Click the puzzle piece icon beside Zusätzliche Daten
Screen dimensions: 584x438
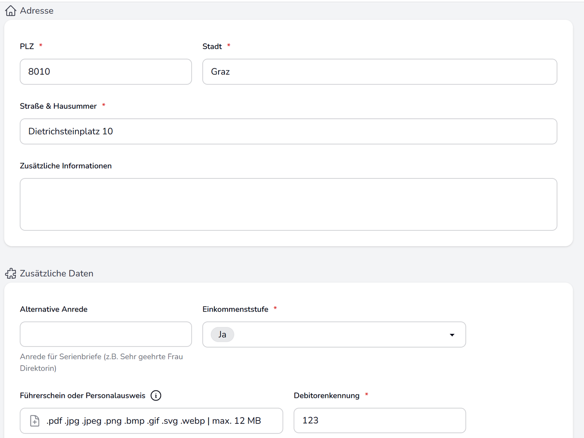pyautogui.click(x=11, y=273)
